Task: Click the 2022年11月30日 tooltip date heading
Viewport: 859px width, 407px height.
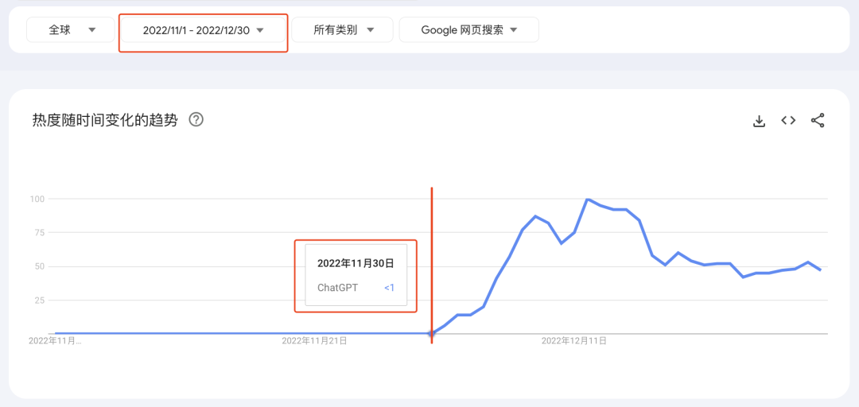Action: (356, 263)
